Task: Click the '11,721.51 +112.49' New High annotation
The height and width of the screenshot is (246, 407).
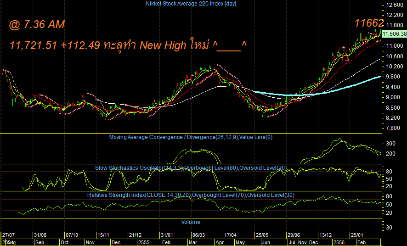Action: 128,45
